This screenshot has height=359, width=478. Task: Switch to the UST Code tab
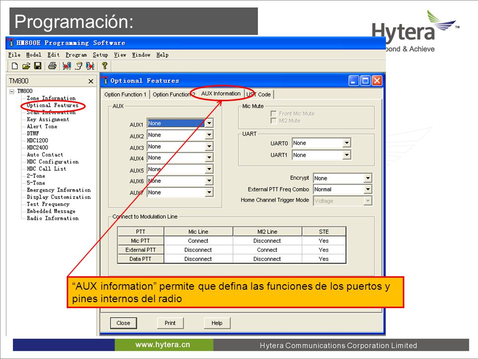[x=259, y=95]
